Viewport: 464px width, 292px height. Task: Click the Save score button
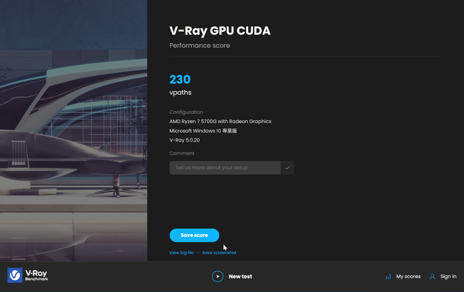pos(194,235)
